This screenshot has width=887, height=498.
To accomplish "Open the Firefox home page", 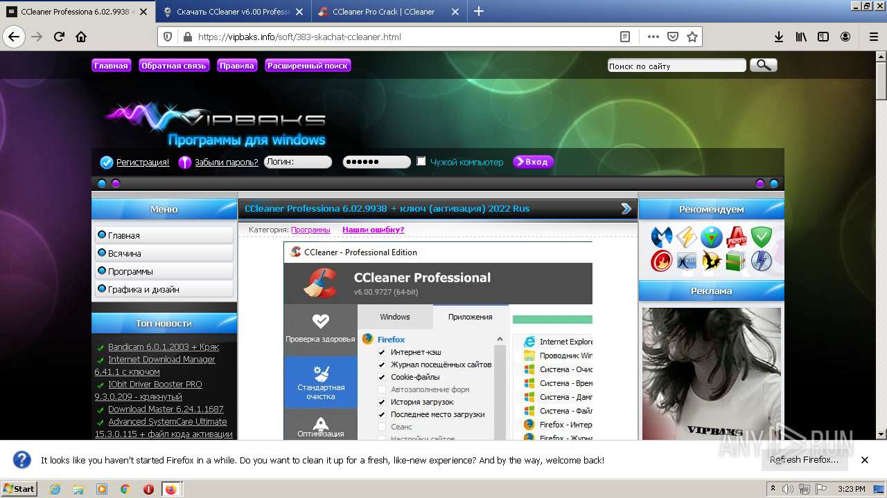I will [x=81, y=37].
